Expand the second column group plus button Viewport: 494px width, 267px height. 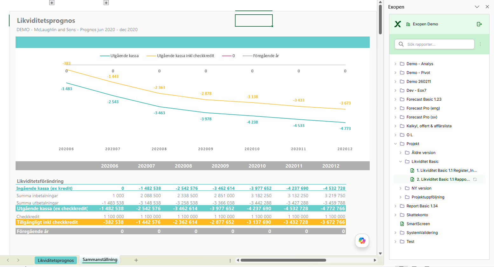click(x=106, y=3)
